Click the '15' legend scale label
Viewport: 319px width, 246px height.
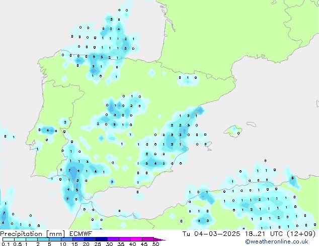point(74,244)
